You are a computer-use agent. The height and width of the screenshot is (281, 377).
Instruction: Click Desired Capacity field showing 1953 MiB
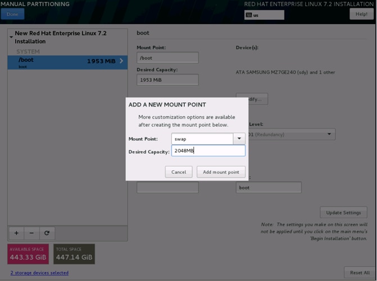(x=167, y=80)
